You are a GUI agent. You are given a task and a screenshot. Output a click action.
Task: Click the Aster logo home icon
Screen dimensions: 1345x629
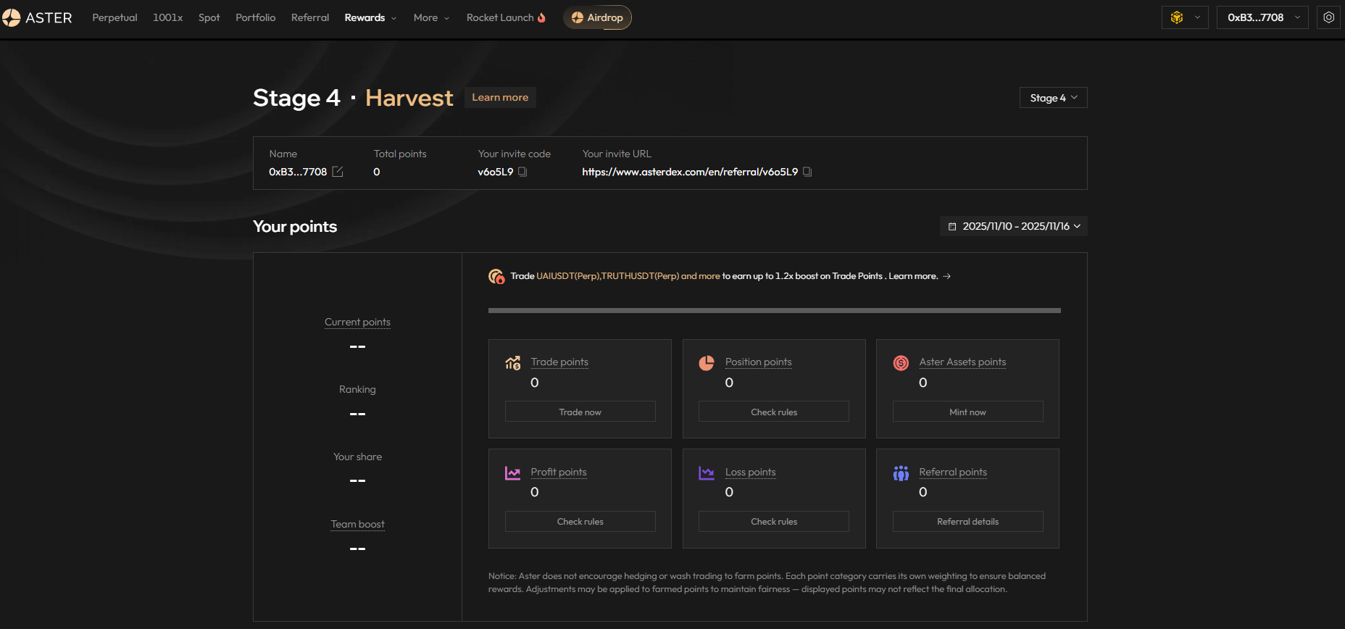point(12,17)
